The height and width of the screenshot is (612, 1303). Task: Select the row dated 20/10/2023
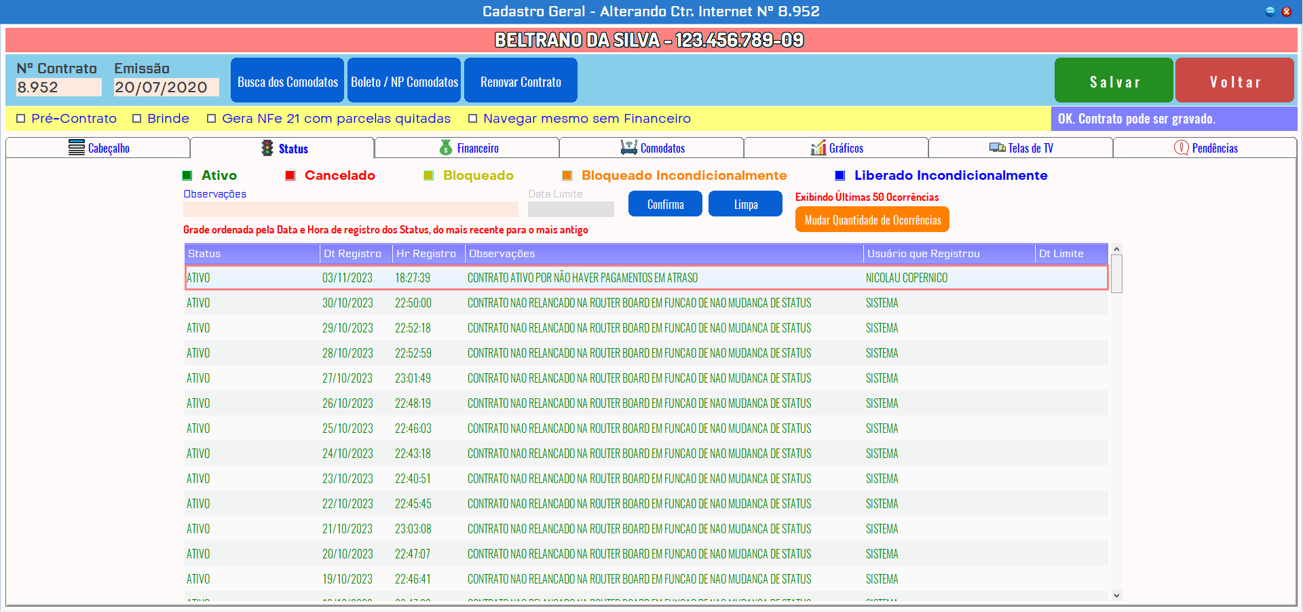tap(646, 554)
